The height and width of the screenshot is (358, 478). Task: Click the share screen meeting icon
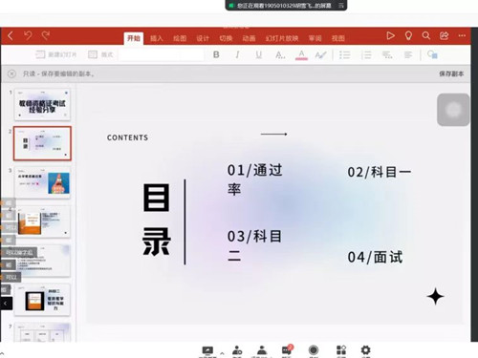coord(207,350)
